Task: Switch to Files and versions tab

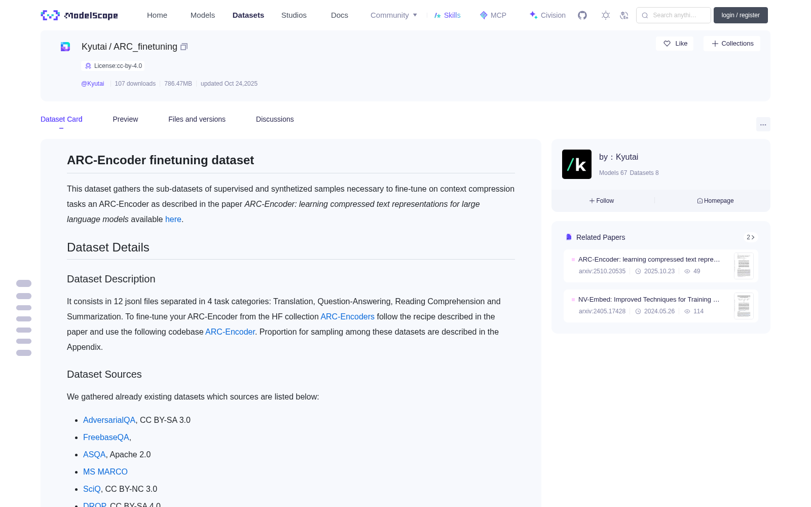Action: pos(197,119)
